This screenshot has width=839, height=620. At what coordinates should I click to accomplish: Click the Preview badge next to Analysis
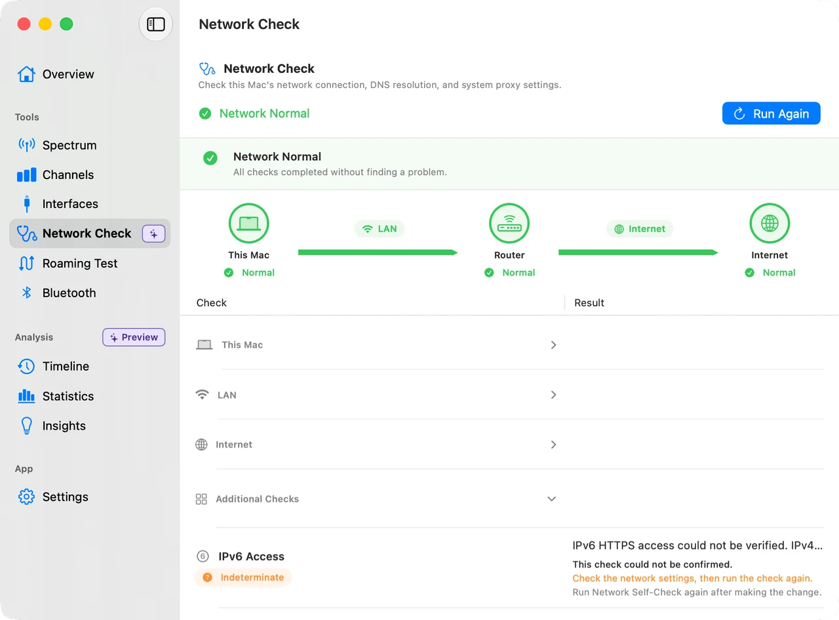(134, 337)
